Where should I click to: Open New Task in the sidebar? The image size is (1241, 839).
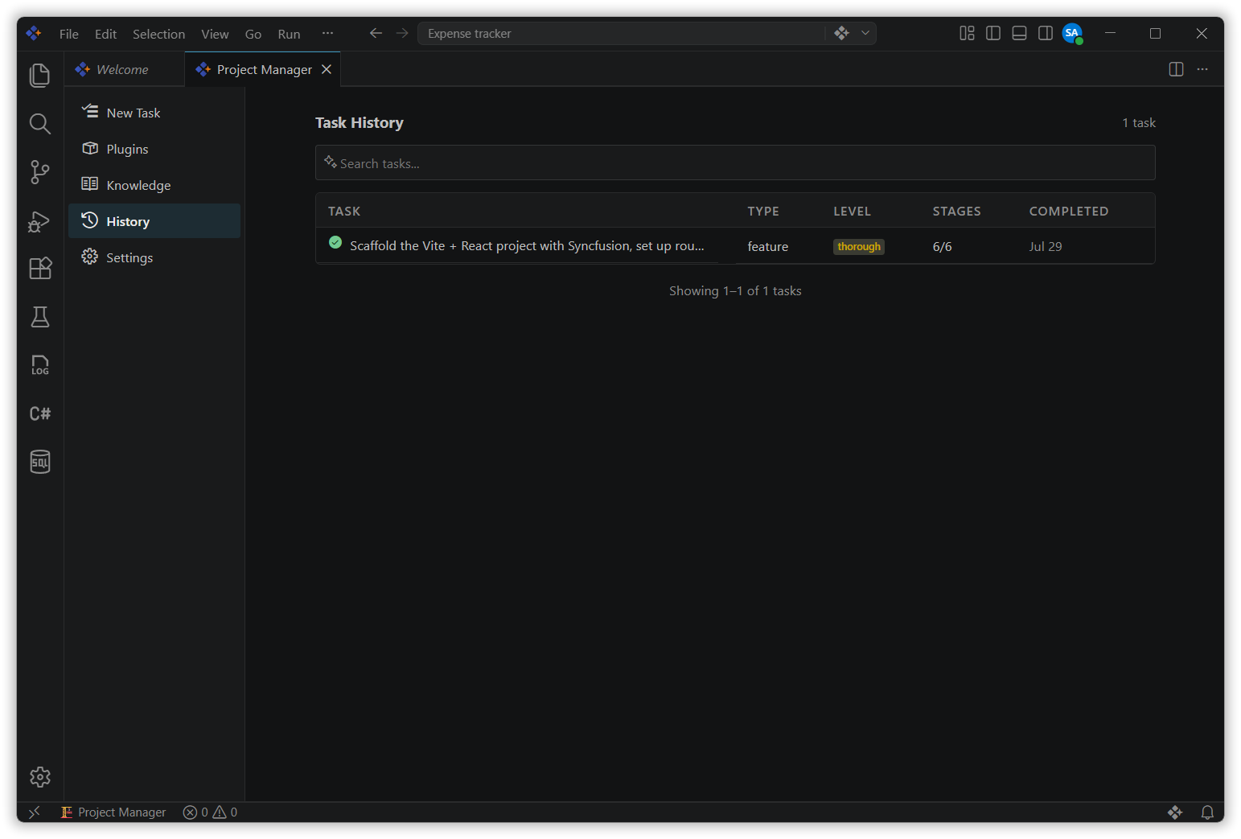click(x=154, y=113)
